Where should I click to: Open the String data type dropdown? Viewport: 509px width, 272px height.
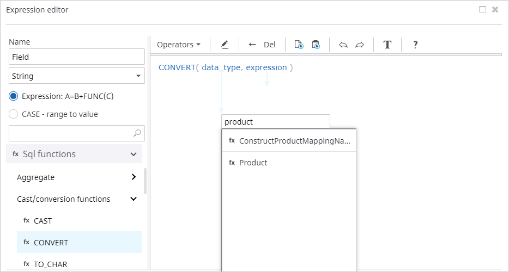77,76
